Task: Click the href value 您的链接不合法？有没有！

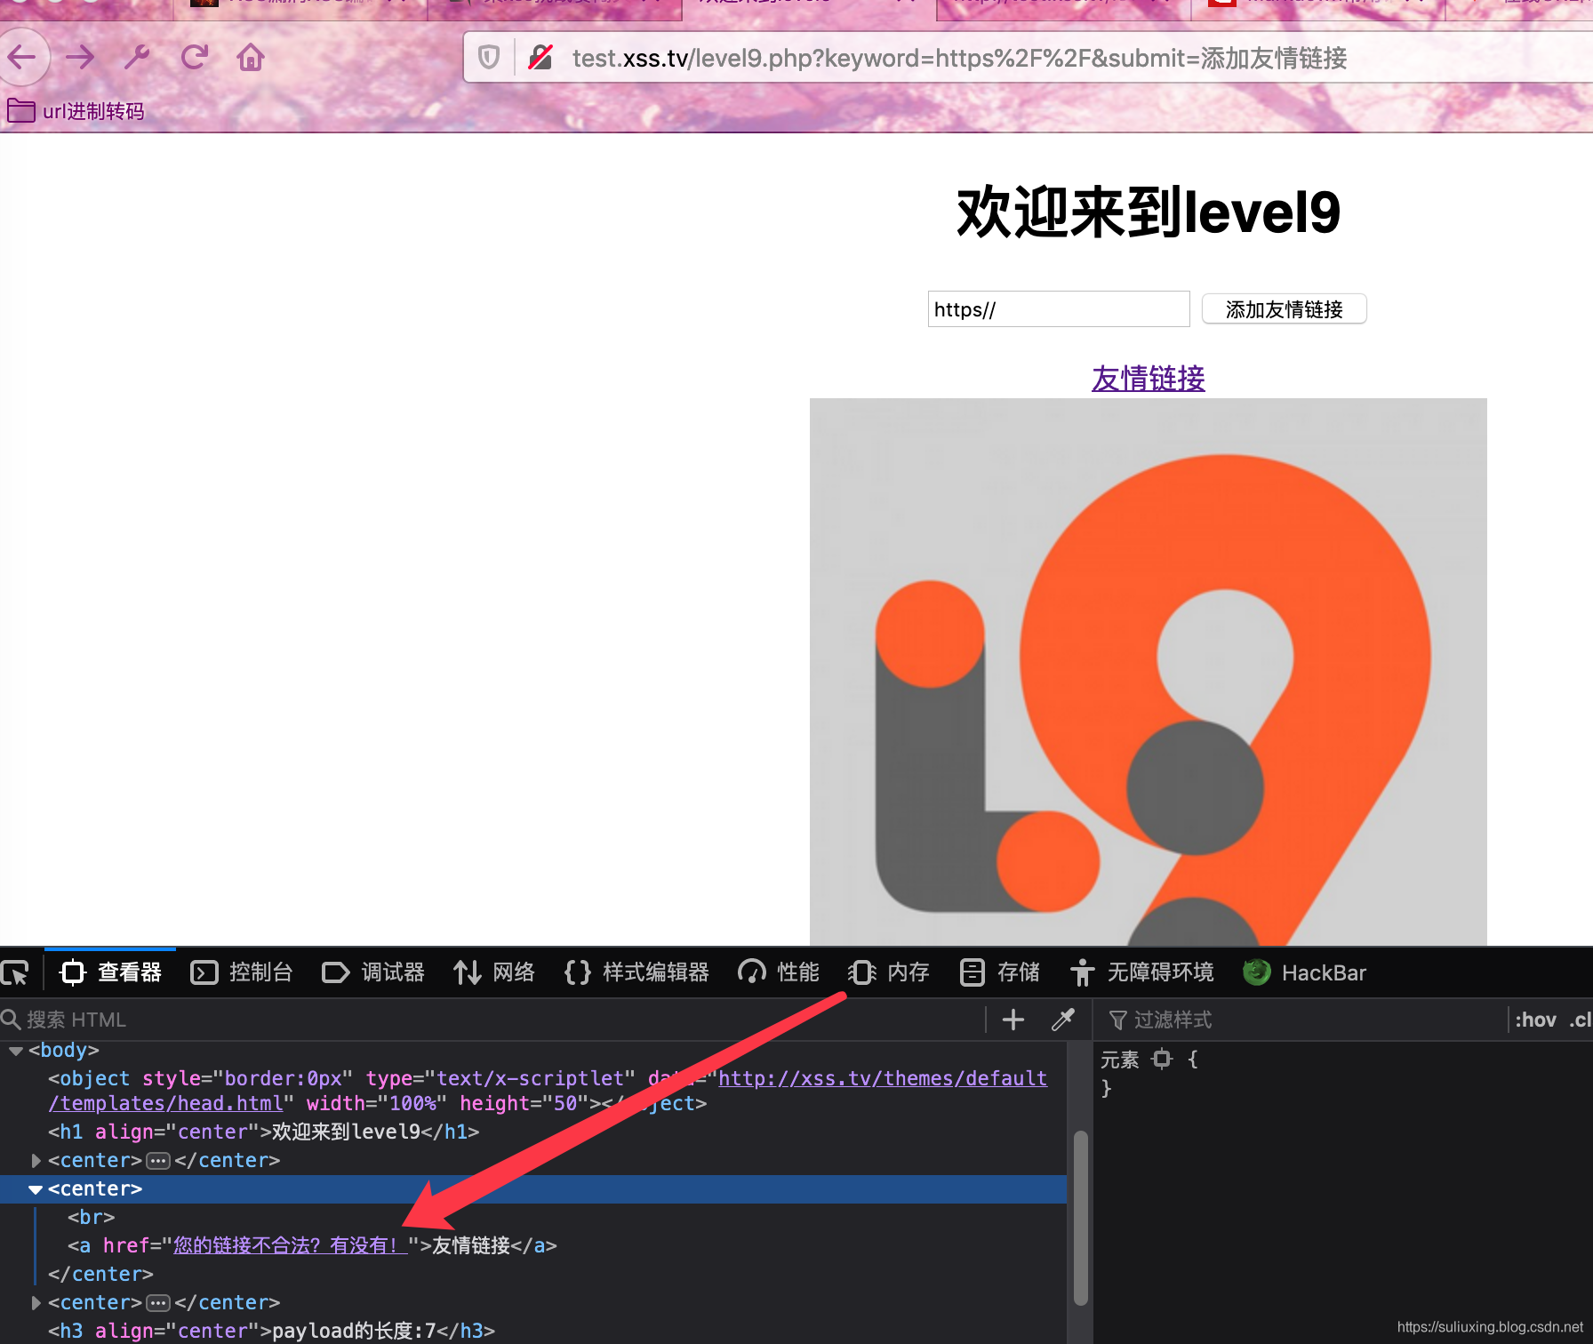Action: click(x=290, y=1245)
